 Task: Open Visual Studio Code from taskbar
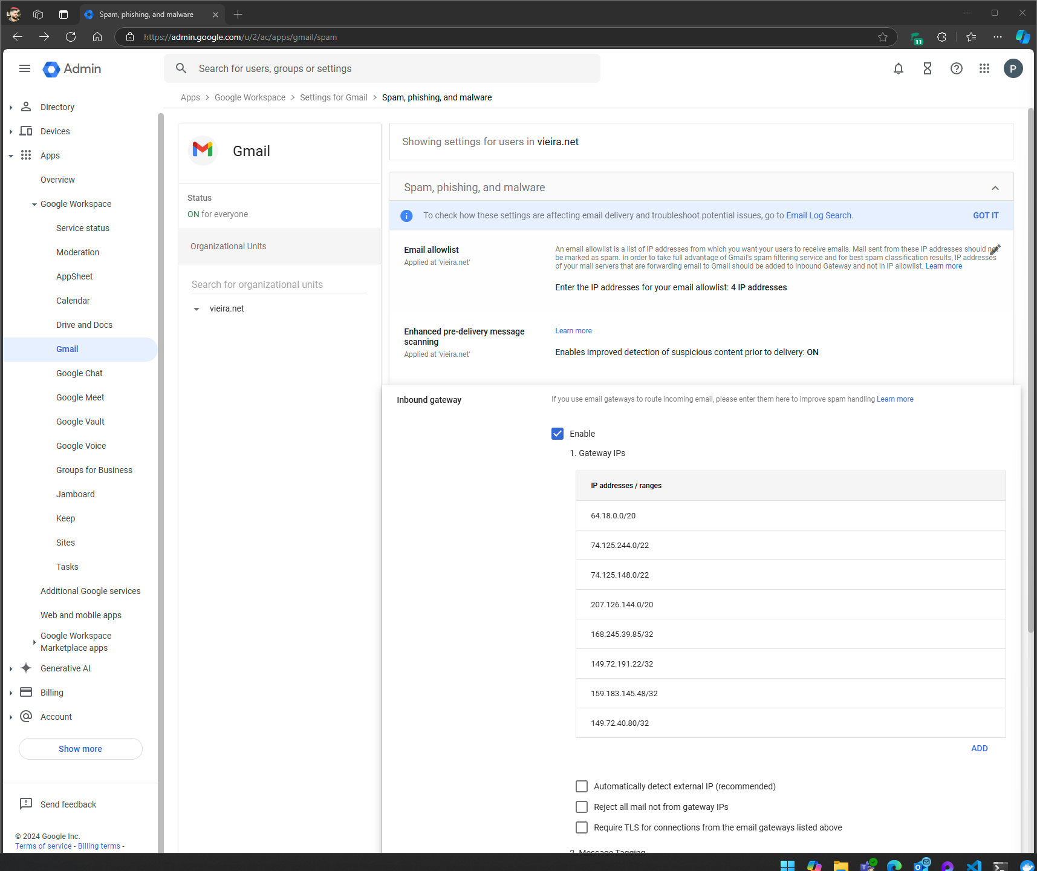[974, 865]
